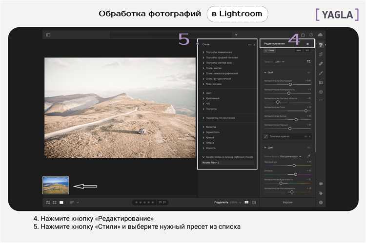
Task: Toggle visibility eye of Цвет section
Action: pyautogui.click(x=309, y=148)
